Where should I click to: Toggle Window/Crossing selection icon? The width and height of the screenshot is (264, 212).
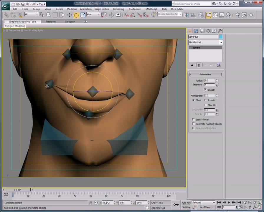coord(62,15)
